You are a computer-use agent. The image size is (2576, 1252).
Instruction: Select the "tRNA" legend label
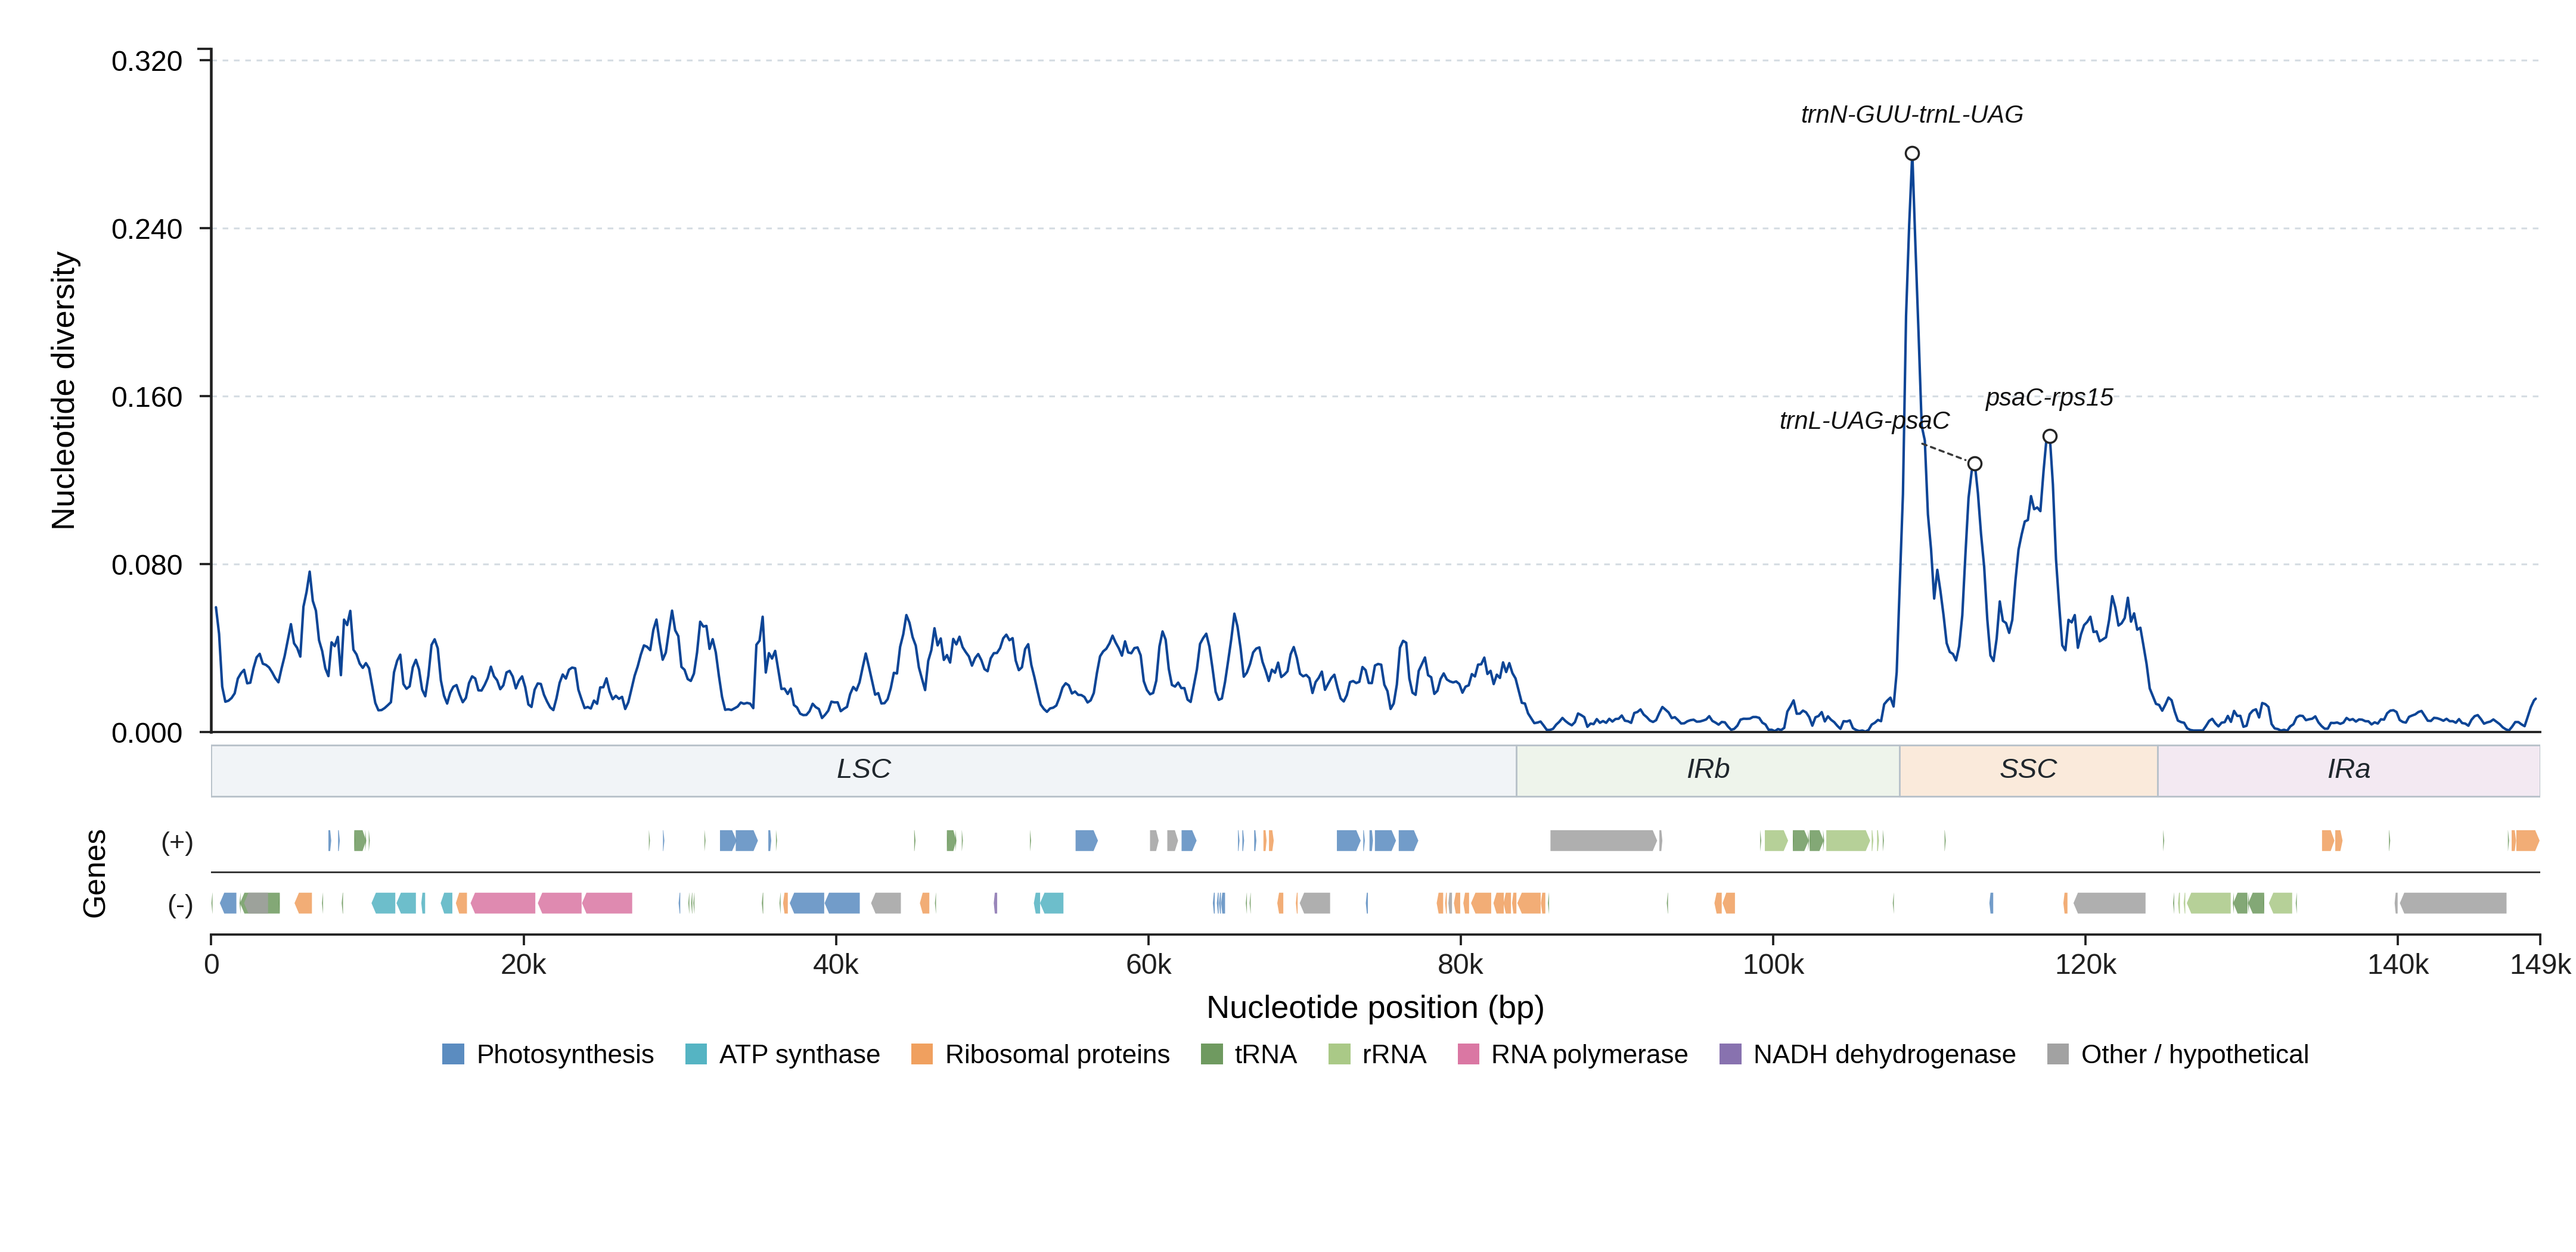click(x=1266, y=1054)
